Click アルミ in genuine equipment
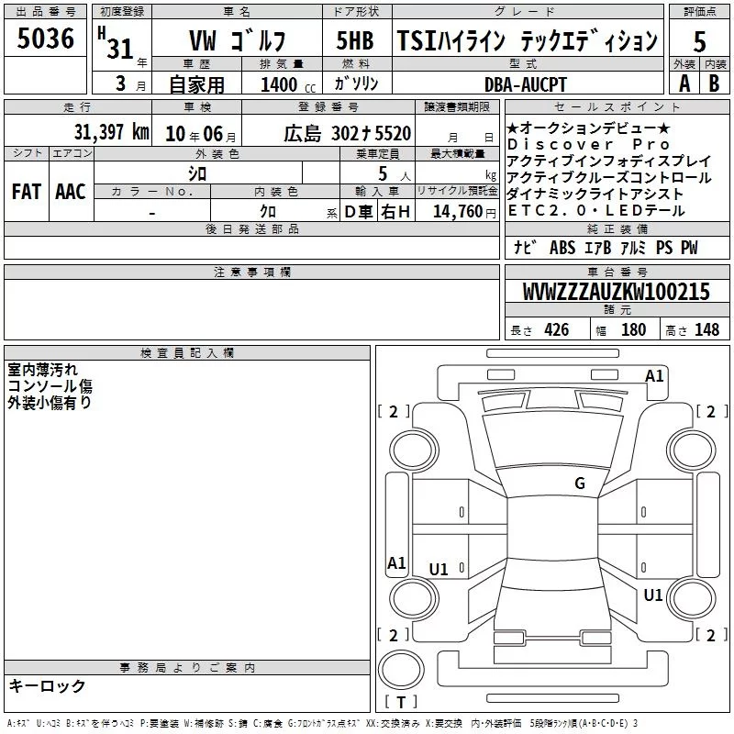This screenshot has height=734, width=734. pos(633,248)
